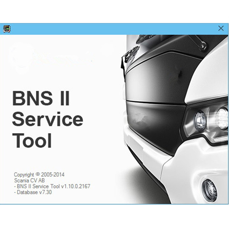Viewport: 229px width, 229px height.
Task: Click "Copyright © 2005-2014" text
Action: tap(39, 174)
